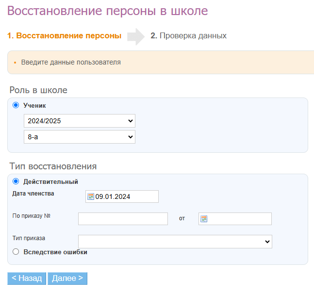Switch to step 2 Проверка данных
This screenshot has width=314, height=294.
click(x=188, y=36)
